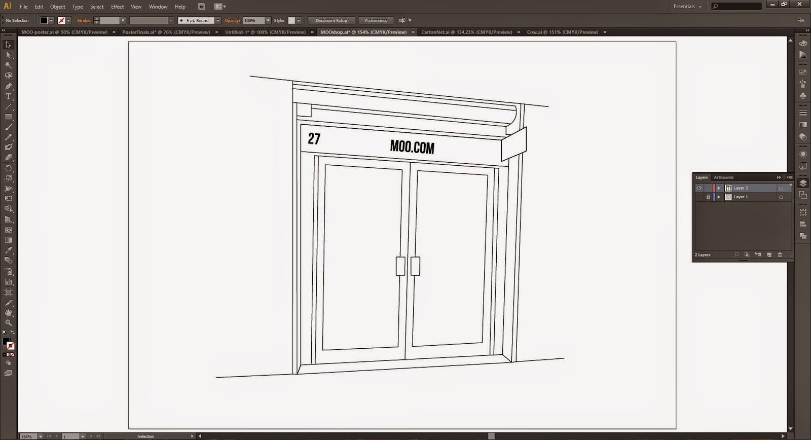Reset to default fill and stroke
Viewport: 811px width, 440px height.
(x=4, y=333)
